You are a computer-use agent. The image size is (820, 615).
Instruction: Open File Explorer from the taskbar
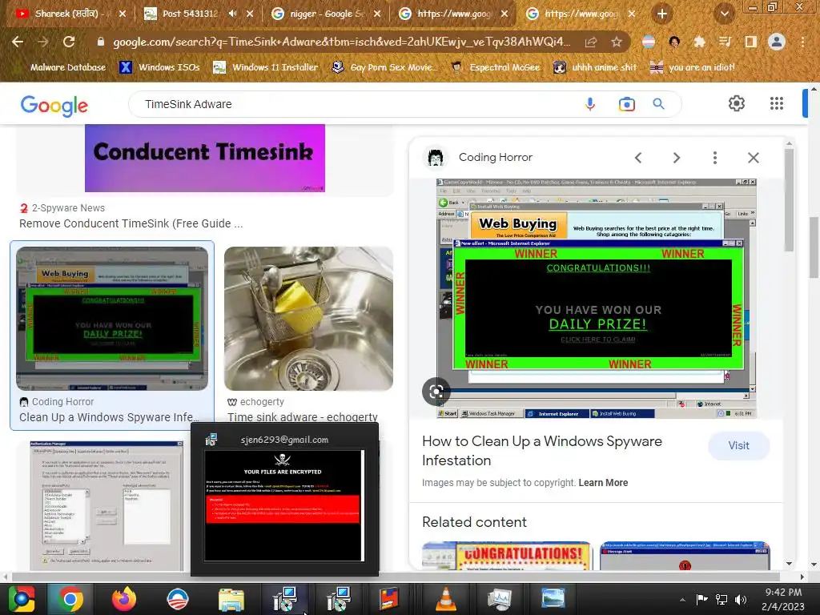[231, 599]
